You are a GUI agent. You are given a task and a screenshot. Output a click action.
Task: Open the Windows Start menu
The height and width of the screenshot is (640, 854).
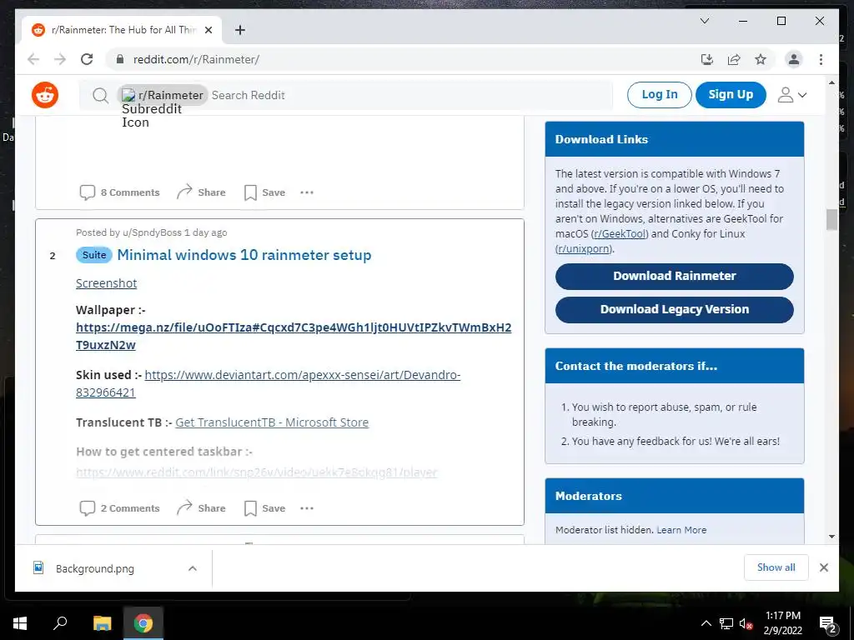20,623
